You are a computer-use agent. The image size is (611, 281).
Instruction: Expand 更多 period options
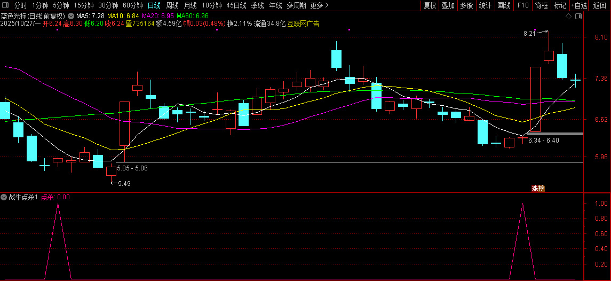[x=319, y=5]
